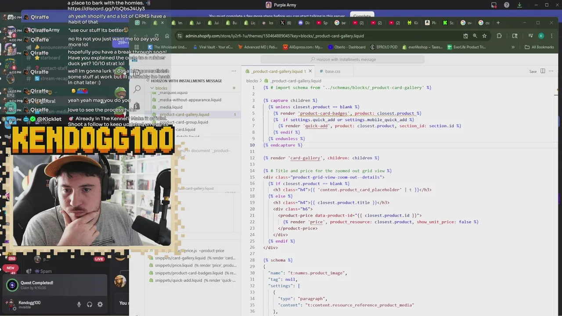
Task: Mute microphone in Discord user panel
Action: (79, 305)
